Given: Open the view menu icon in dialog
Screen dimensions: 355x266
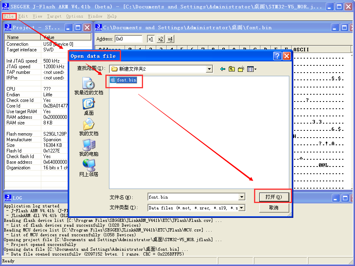Looking at the screenshot, I should 252,69.
